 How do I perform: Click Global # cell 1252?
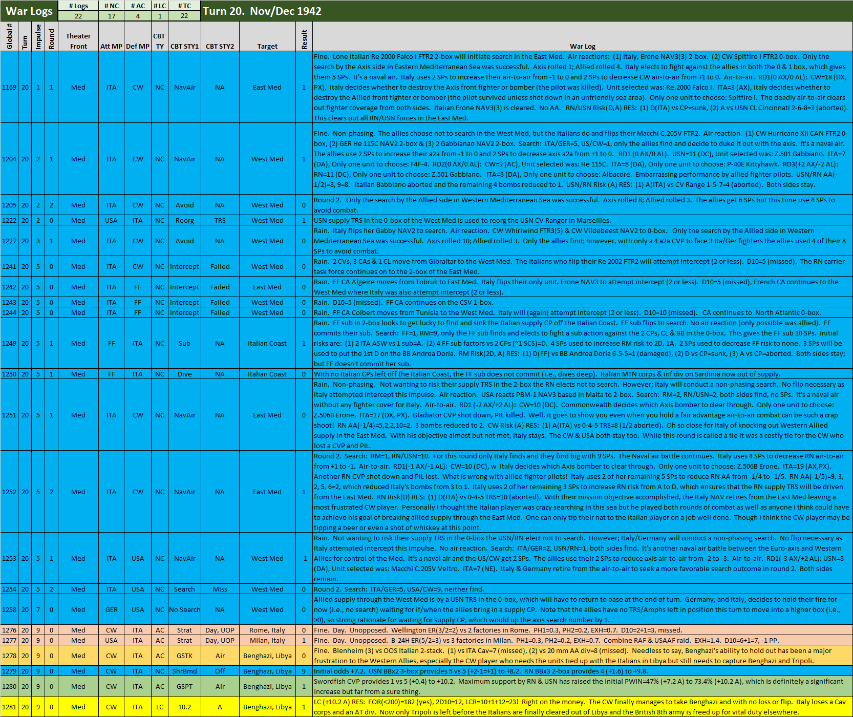click(x=9, y=492)
